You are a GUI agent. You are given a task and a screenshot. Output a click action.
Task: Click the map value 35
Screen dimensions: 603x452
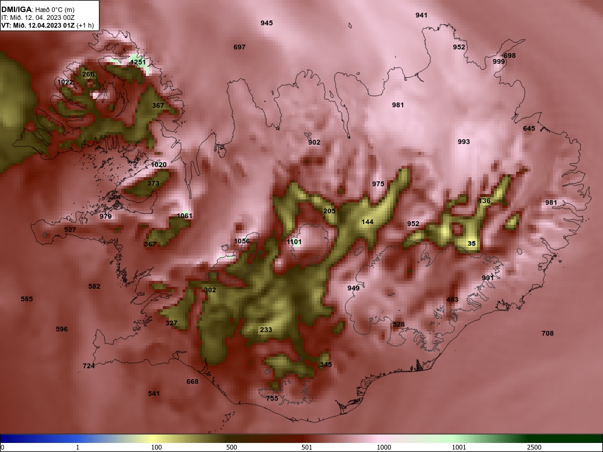tap(472, 243)
